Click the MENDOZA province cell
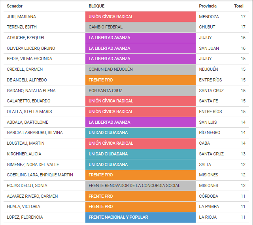 pyautogui.click(x=209, y=17)
